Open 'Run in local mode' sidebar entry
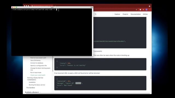Screen dimensions: 175x98 (x=36, y=73)
